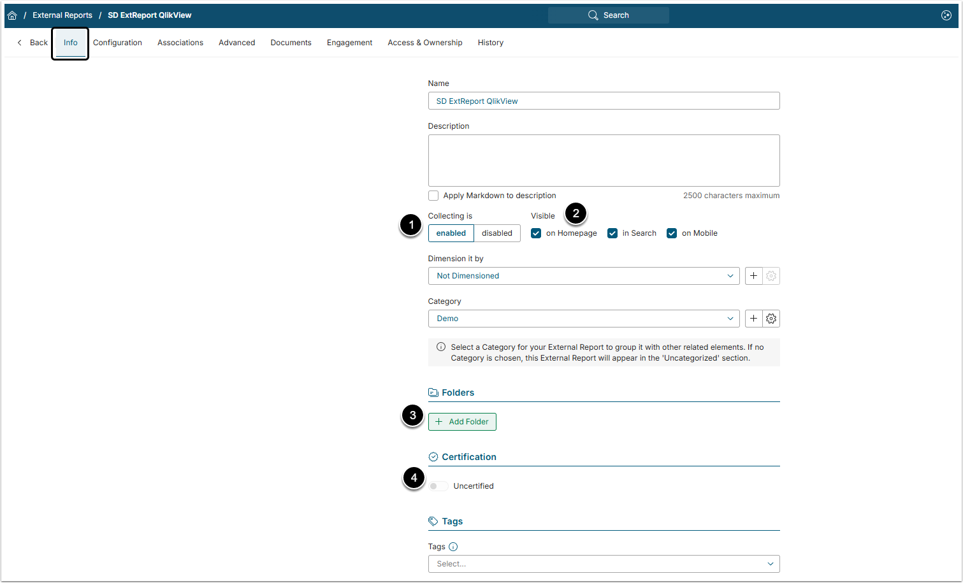This screenshot has width=963, height=583.
Task: Switch the Uncertified certification toggle
Action: (438, 486)
